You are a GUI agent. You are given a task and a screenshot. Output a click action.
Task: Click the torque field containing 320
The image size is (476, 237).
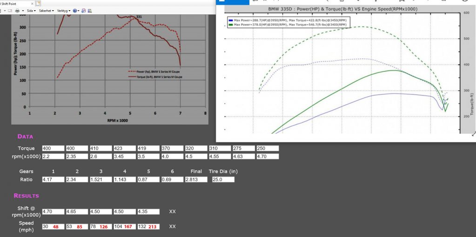196,149
